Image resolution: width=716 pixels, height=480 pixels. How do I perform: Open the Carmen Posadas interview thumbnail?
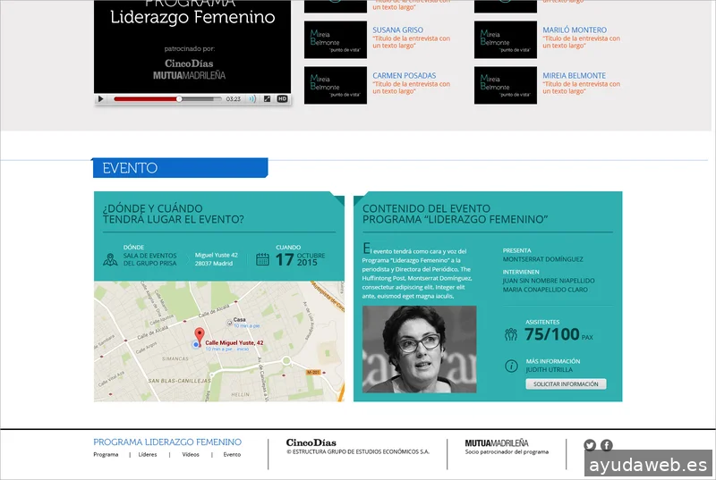click(x=336, y=85)
